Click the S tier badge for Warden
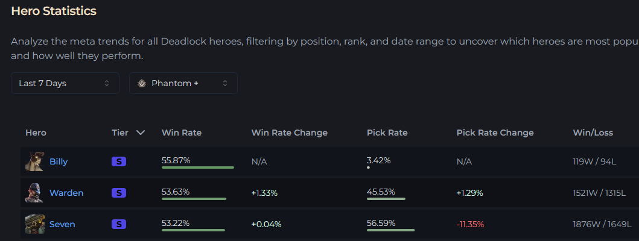 119,193
